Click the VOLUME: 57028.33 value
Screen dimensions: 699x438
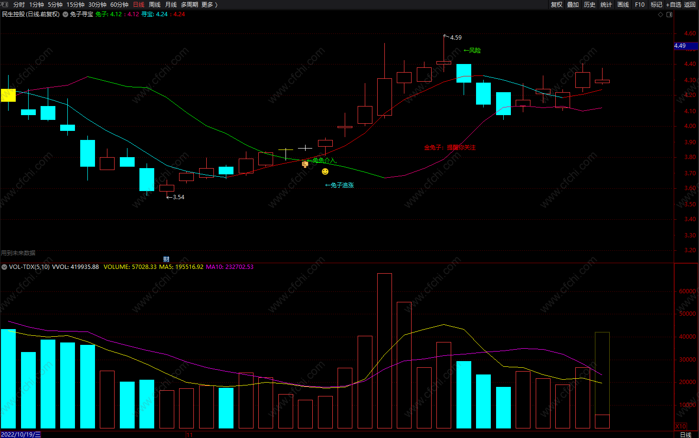tap(130, 267)
